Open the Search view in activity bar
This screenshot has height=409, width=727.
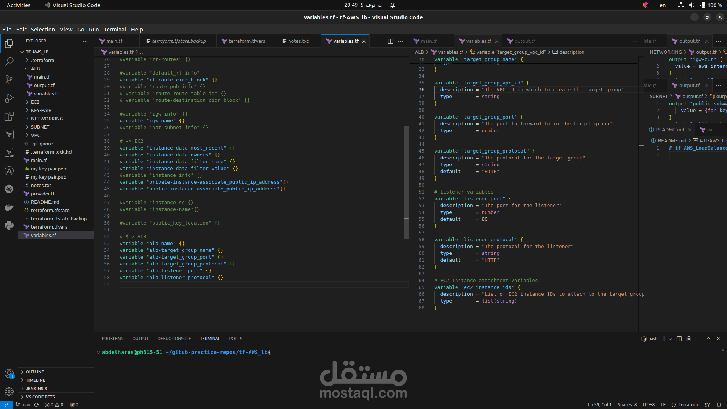[x=9, y=62]
